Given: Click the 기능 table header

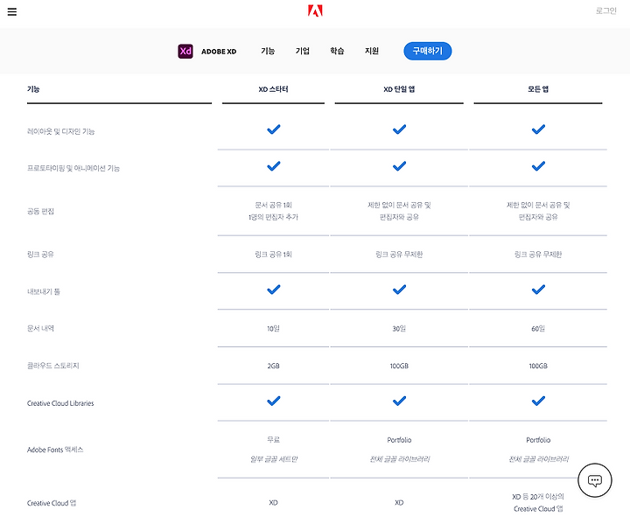Looking at the screenshot, I should [x=33, y=89].
